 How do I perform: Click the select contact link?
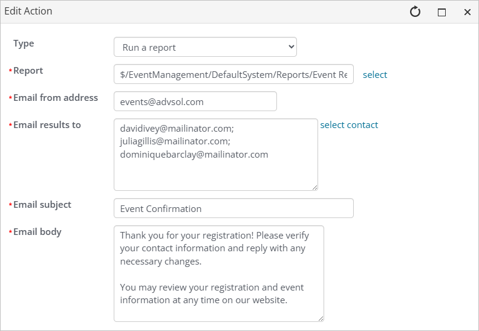pos(349,125)
